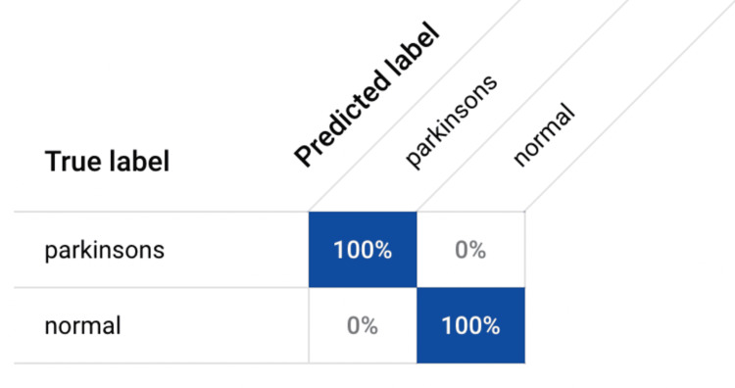Click the blue 100% cell in parkinsons row
The height and width of the screenshot is (388, 735).
(363, 249)
